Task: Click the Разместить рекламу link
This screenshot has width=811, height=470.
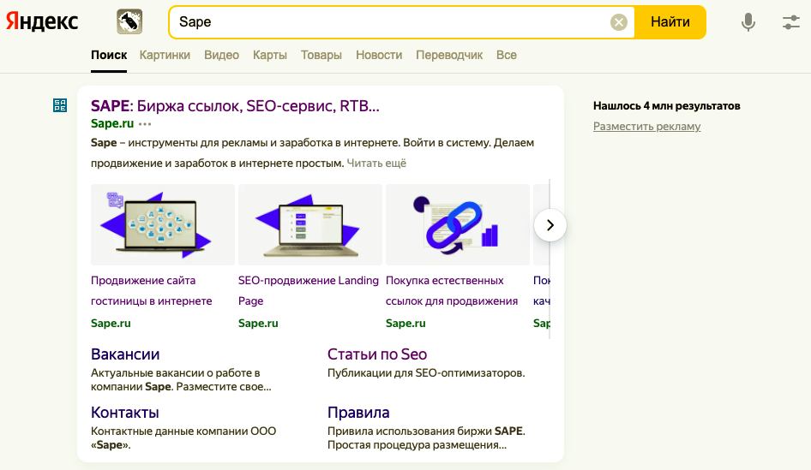Action: [647, 127]
